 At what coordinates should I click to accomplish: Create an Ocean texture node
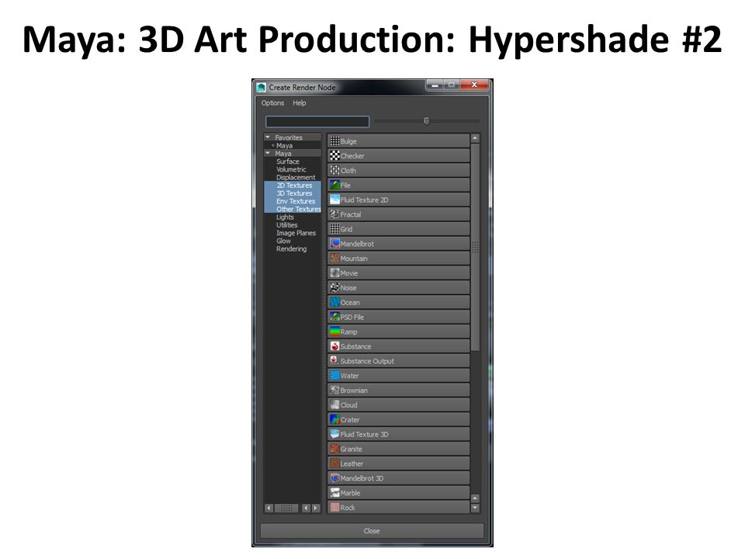[398, 302]
